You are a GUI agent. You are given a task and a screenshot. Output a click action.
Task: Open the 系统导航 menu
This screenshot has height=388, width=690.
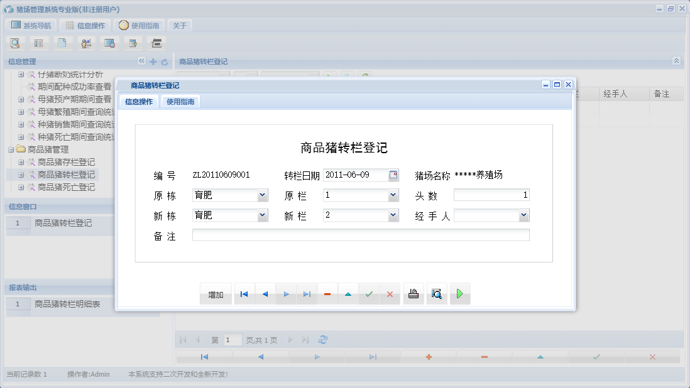pos(31,25)
